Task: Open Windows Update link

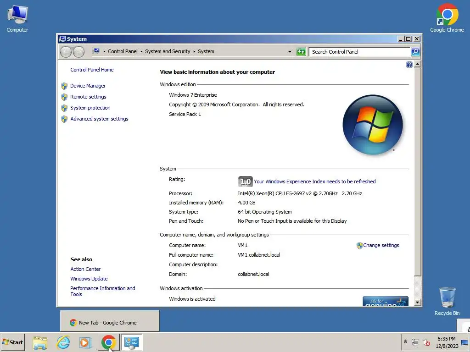Action: (x=89, y=279)
